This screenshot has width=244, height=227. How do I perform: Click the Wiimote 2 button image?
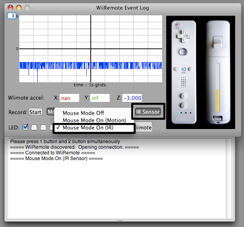[183, 106]
